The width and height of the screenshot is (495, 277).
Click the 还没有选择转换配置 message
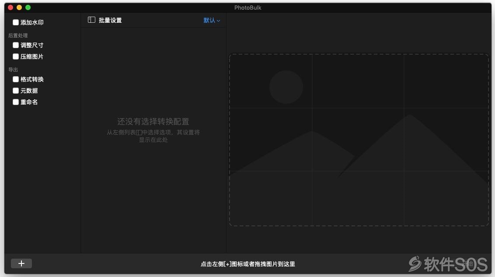click(153, 121)
